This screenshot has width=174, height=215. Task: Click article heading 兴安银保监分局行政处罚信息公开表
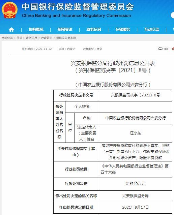coord(113,63)
